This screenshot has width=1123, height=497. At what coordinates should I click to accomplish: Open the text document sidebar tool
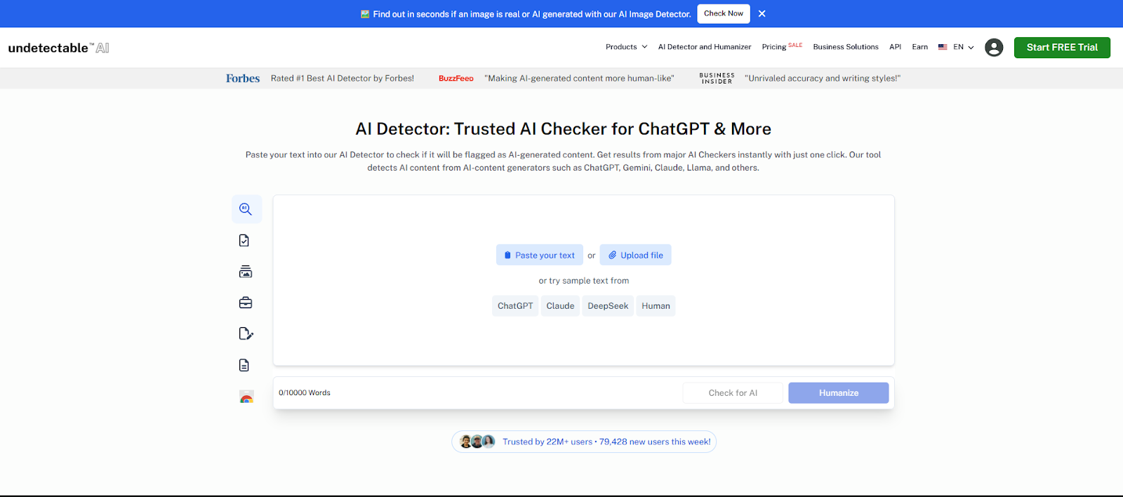[244, 365]
